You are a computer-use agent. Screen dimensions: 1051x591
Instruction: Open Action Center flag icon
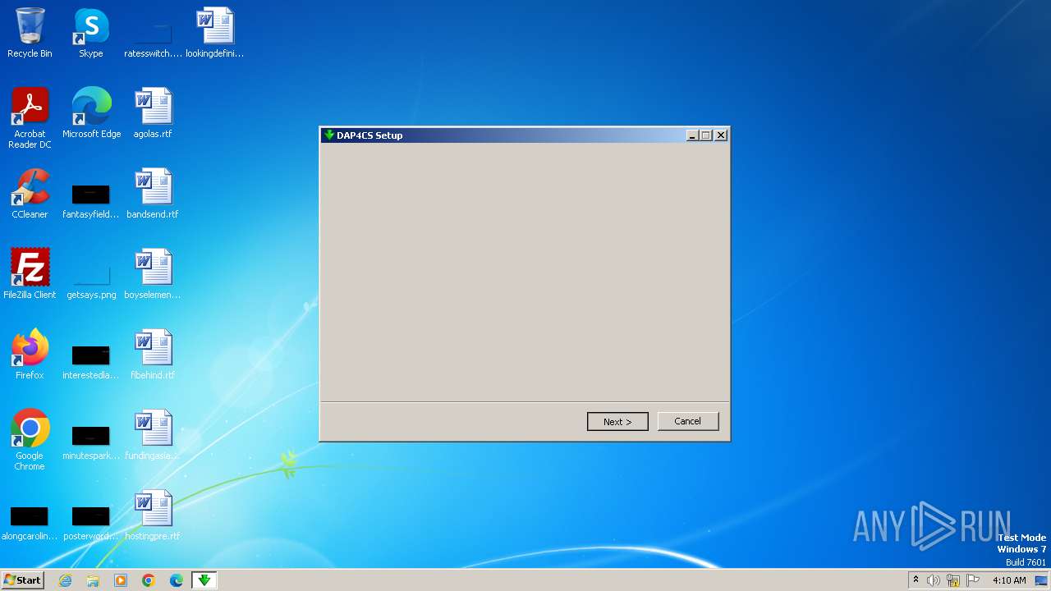pyautogui.click(x=973, y=580)
